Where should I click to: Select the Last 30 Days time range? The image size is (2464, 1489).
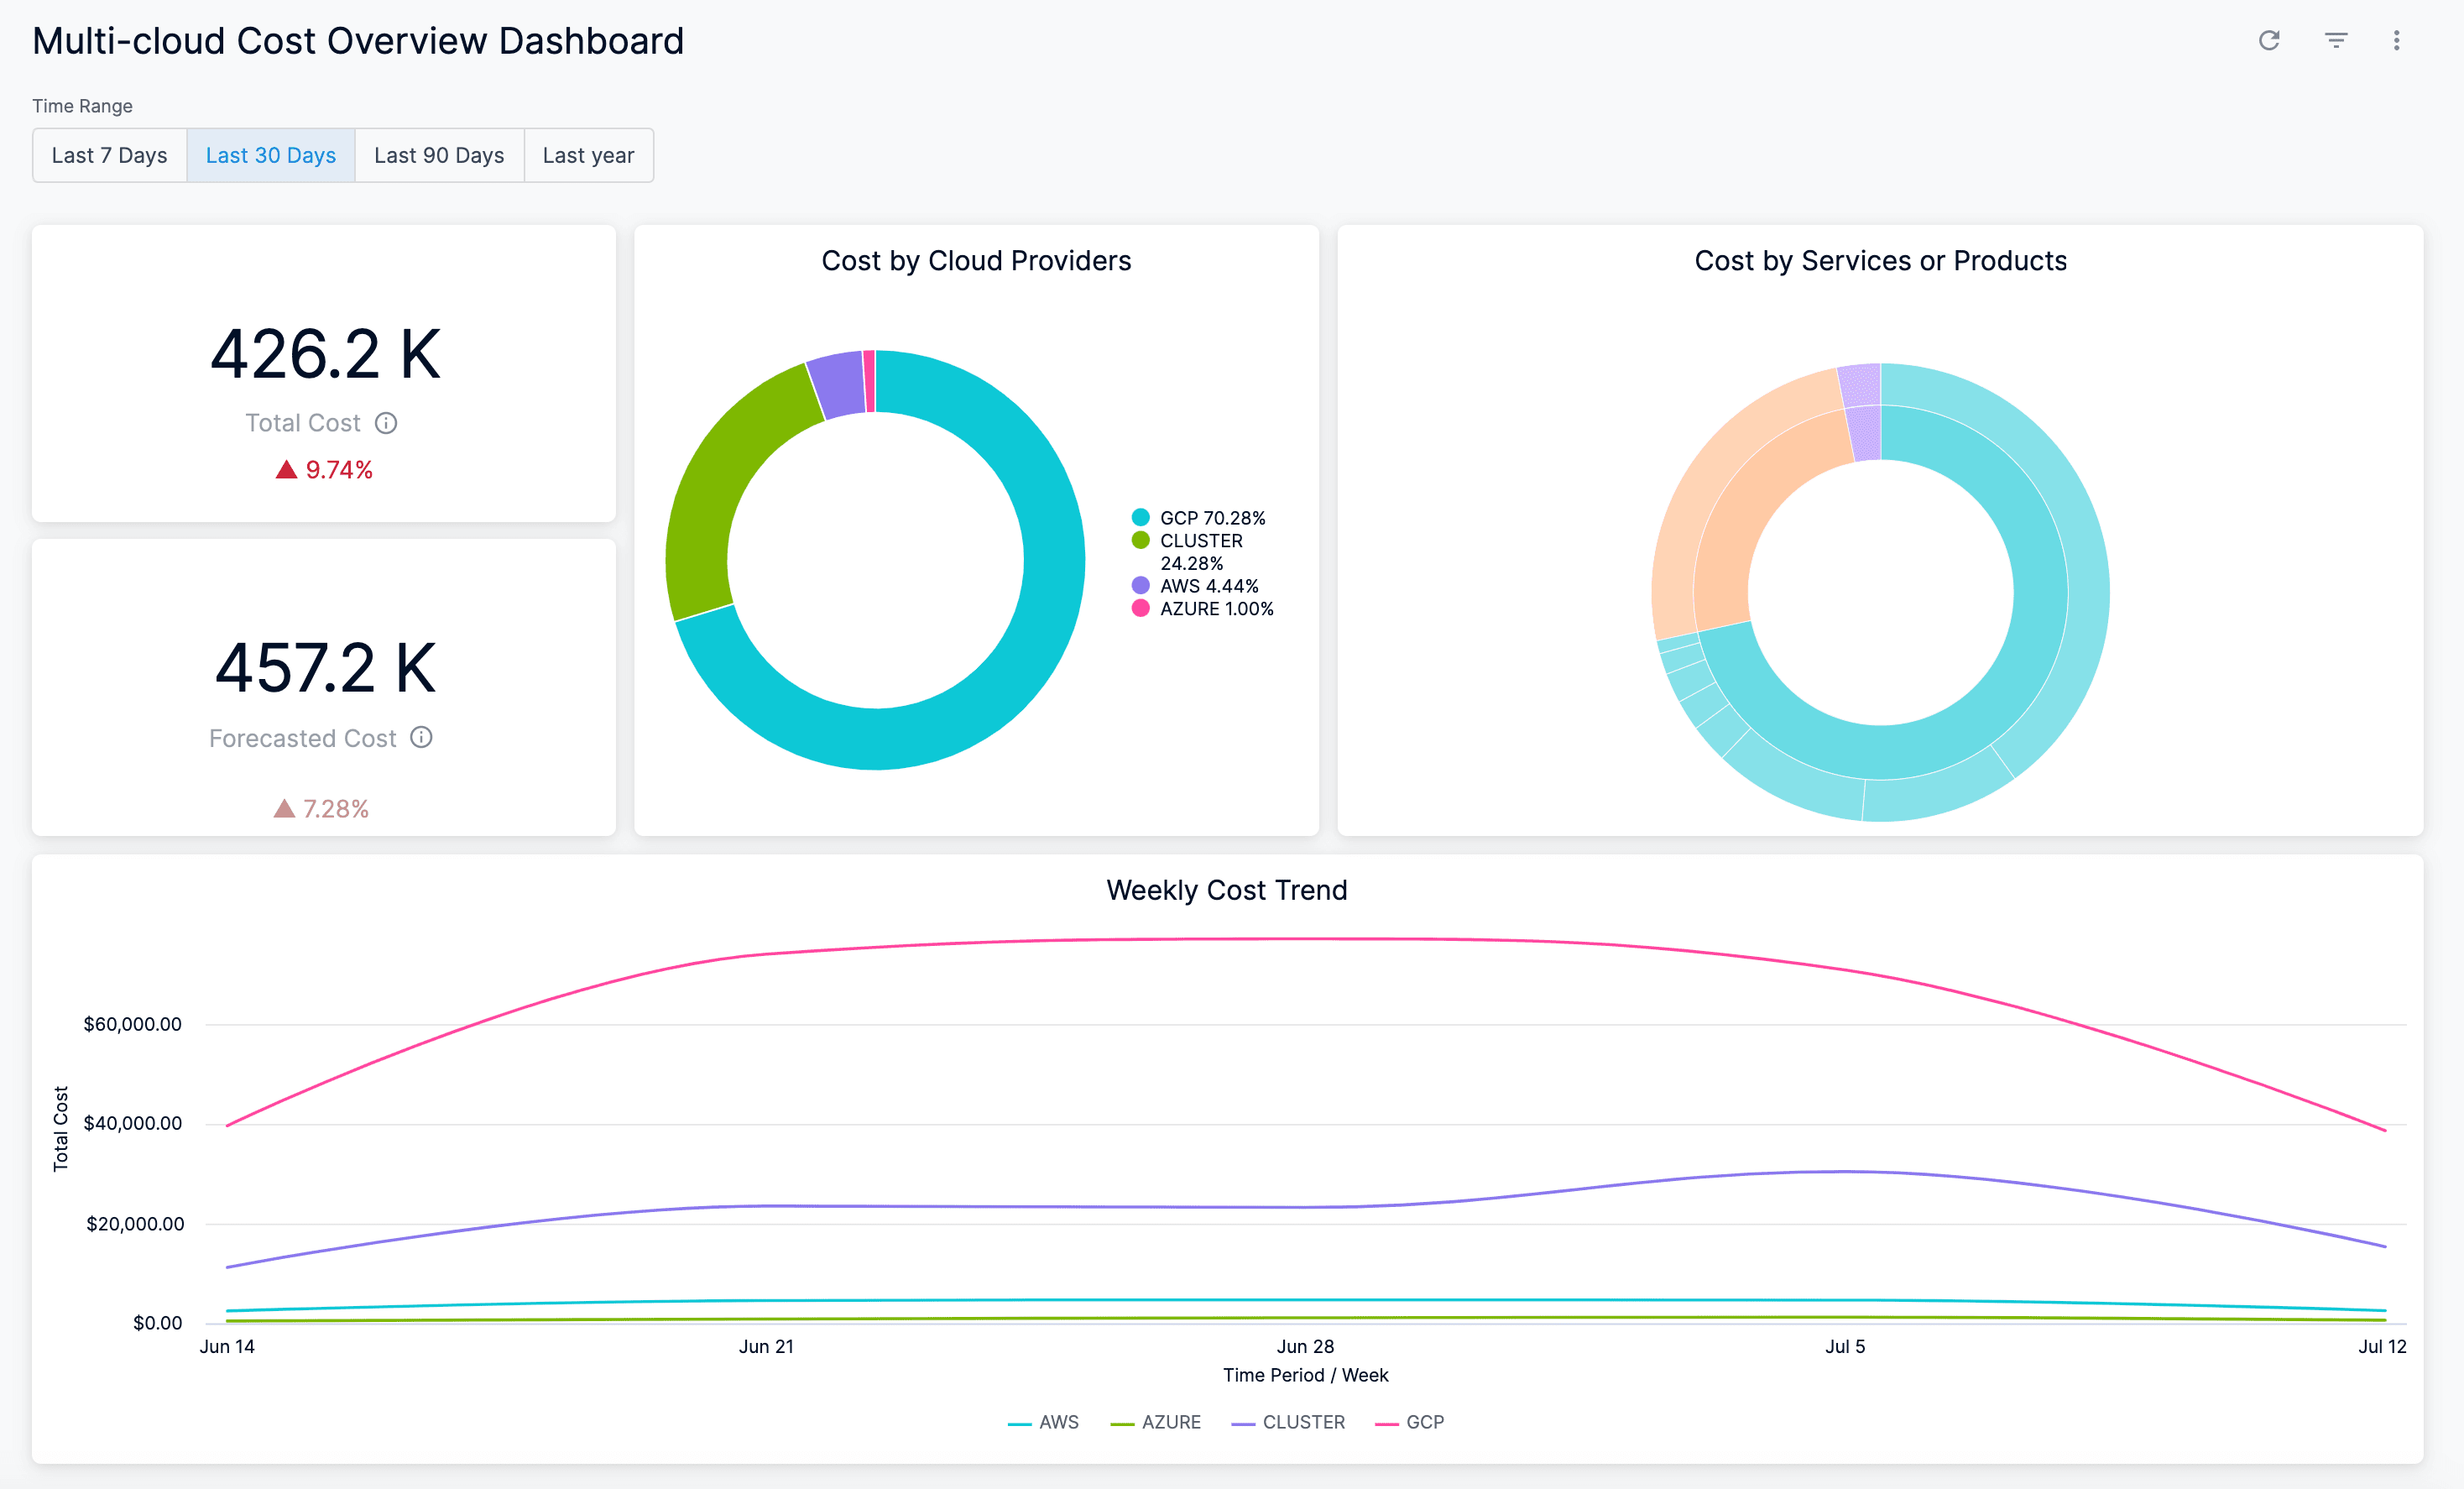pyautogui.click(x=271, y=155)
